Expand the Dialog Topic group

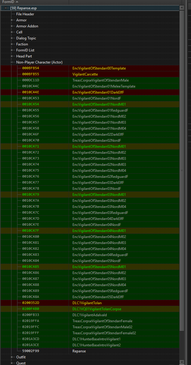(x=12, y=38)
